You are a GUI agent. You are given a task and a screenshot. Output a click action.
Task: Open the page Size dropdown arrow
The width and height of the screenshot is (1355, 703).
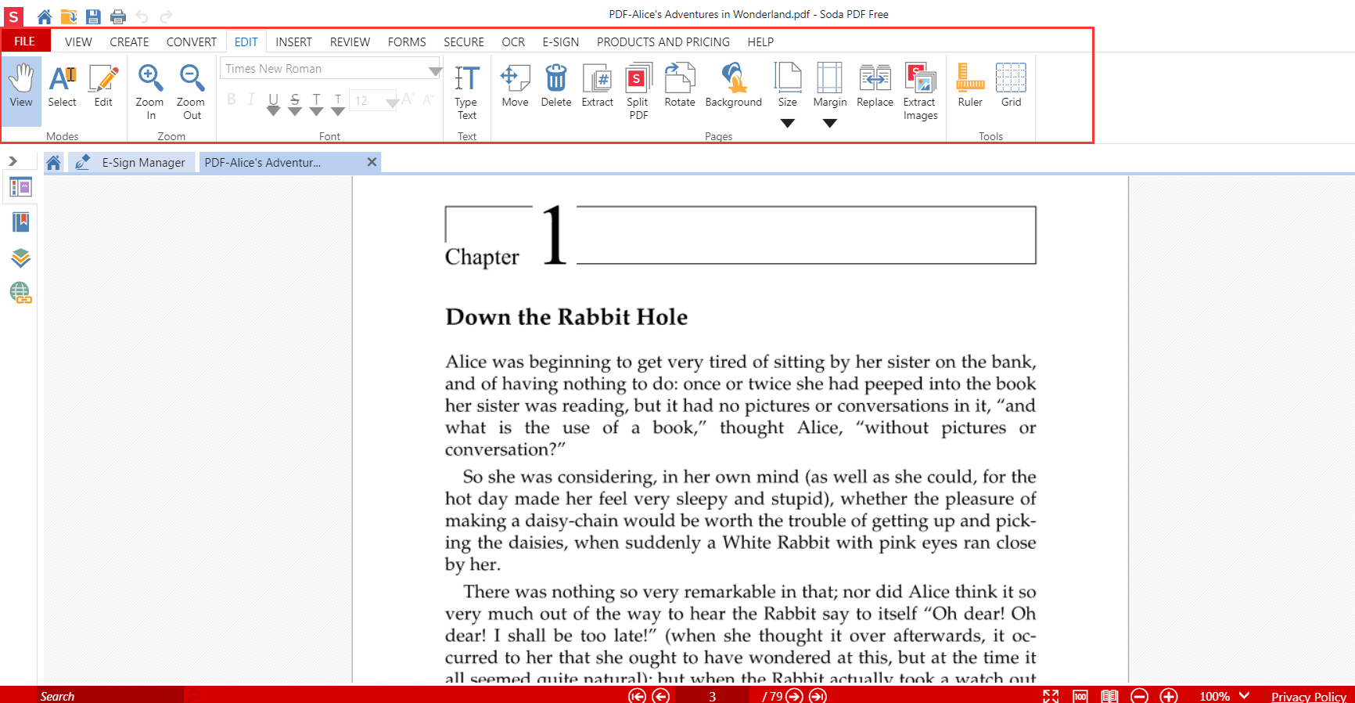(x=788, y=123)
